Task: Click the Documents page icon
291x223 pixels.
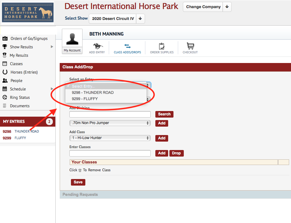Action: (x=5, y=106)
